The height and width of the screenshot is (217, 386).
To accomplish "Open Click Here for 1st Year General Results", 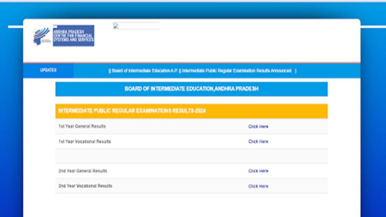I will click(x=258, y=127).
